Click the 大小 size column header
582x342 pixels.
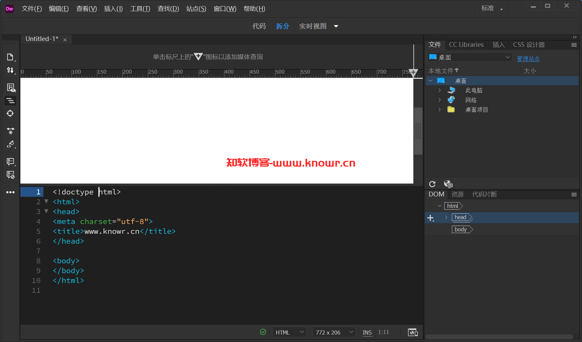[x=530, y=71]
